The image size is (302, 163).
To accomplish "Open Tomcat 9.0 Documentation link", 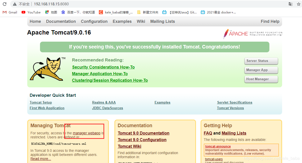I will coord(143,133).
